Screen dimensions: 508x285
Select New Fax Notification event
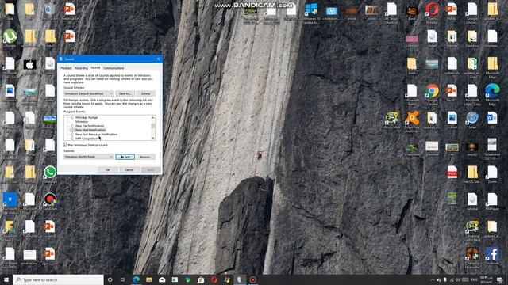click(90, 126)
